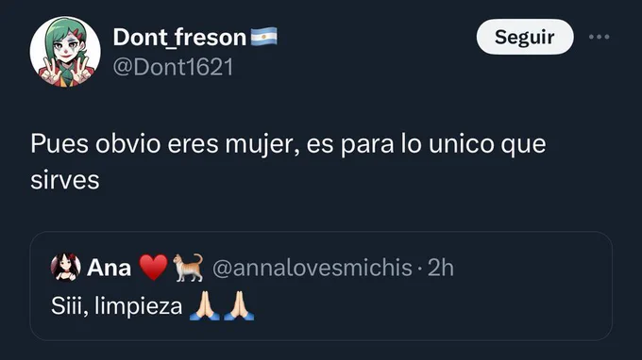Open Ana's small profile avatar
The image size is (642, 360).
[65, 268]
